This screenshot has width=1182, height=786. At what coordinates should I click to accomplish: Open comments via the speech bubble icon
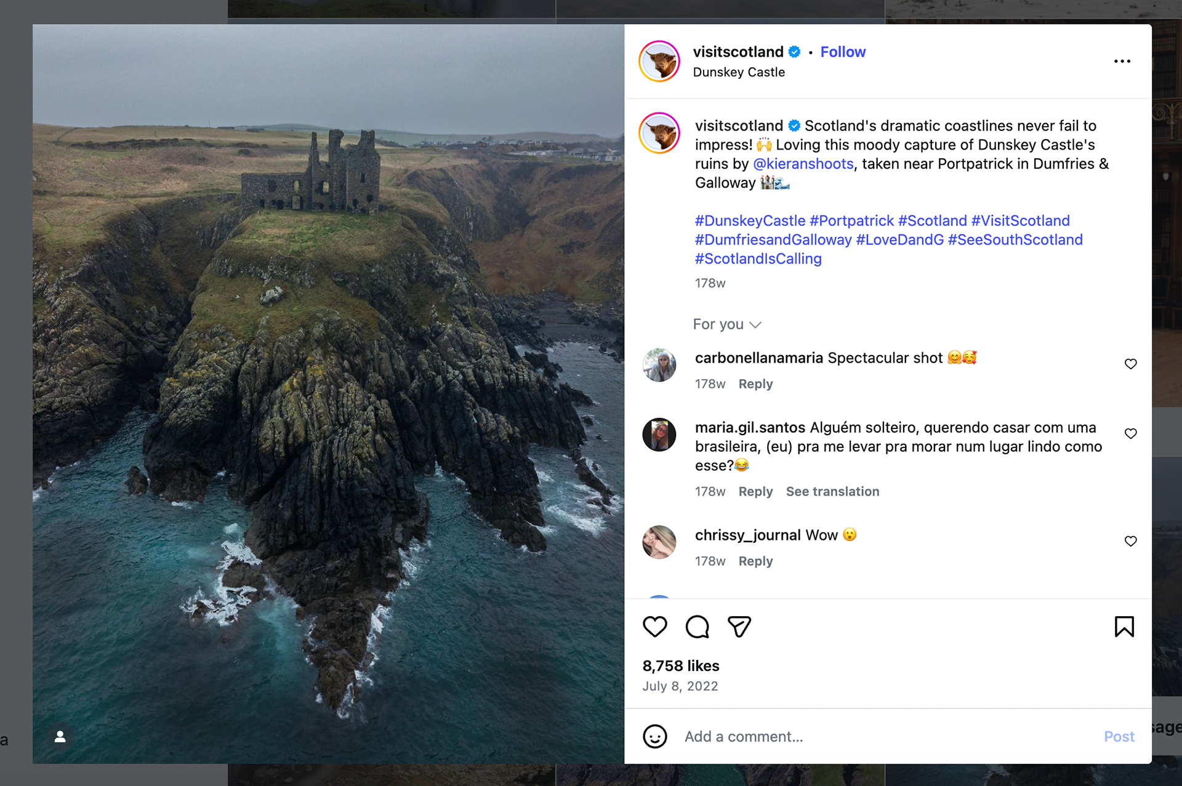pos(697,627)
